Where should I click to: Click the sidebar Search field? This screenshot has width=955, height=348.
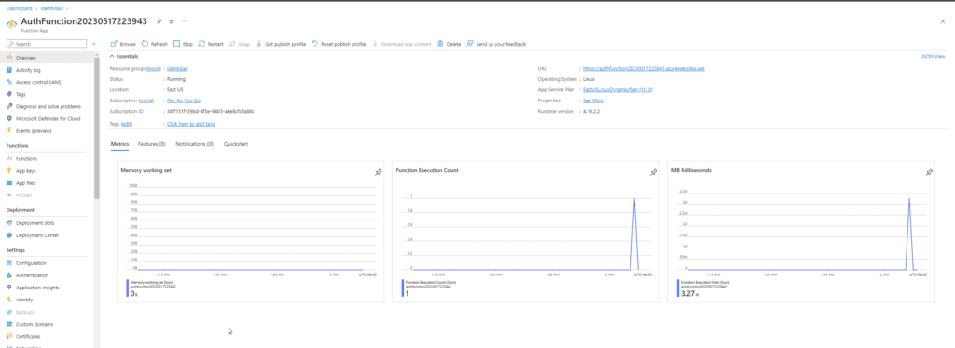pos(47,44)
